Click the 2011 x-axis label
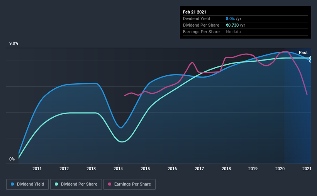This screenshot has height=196, width=317. (37, 169)
